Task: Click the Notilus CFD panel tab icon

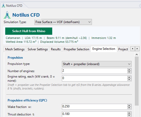Action: pyautogui.click(x=3, y=5)
